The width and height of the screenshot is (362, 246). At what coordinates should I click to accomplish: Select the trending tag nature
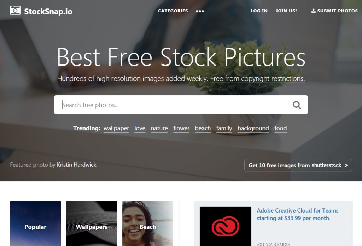(x=159, y=128)
